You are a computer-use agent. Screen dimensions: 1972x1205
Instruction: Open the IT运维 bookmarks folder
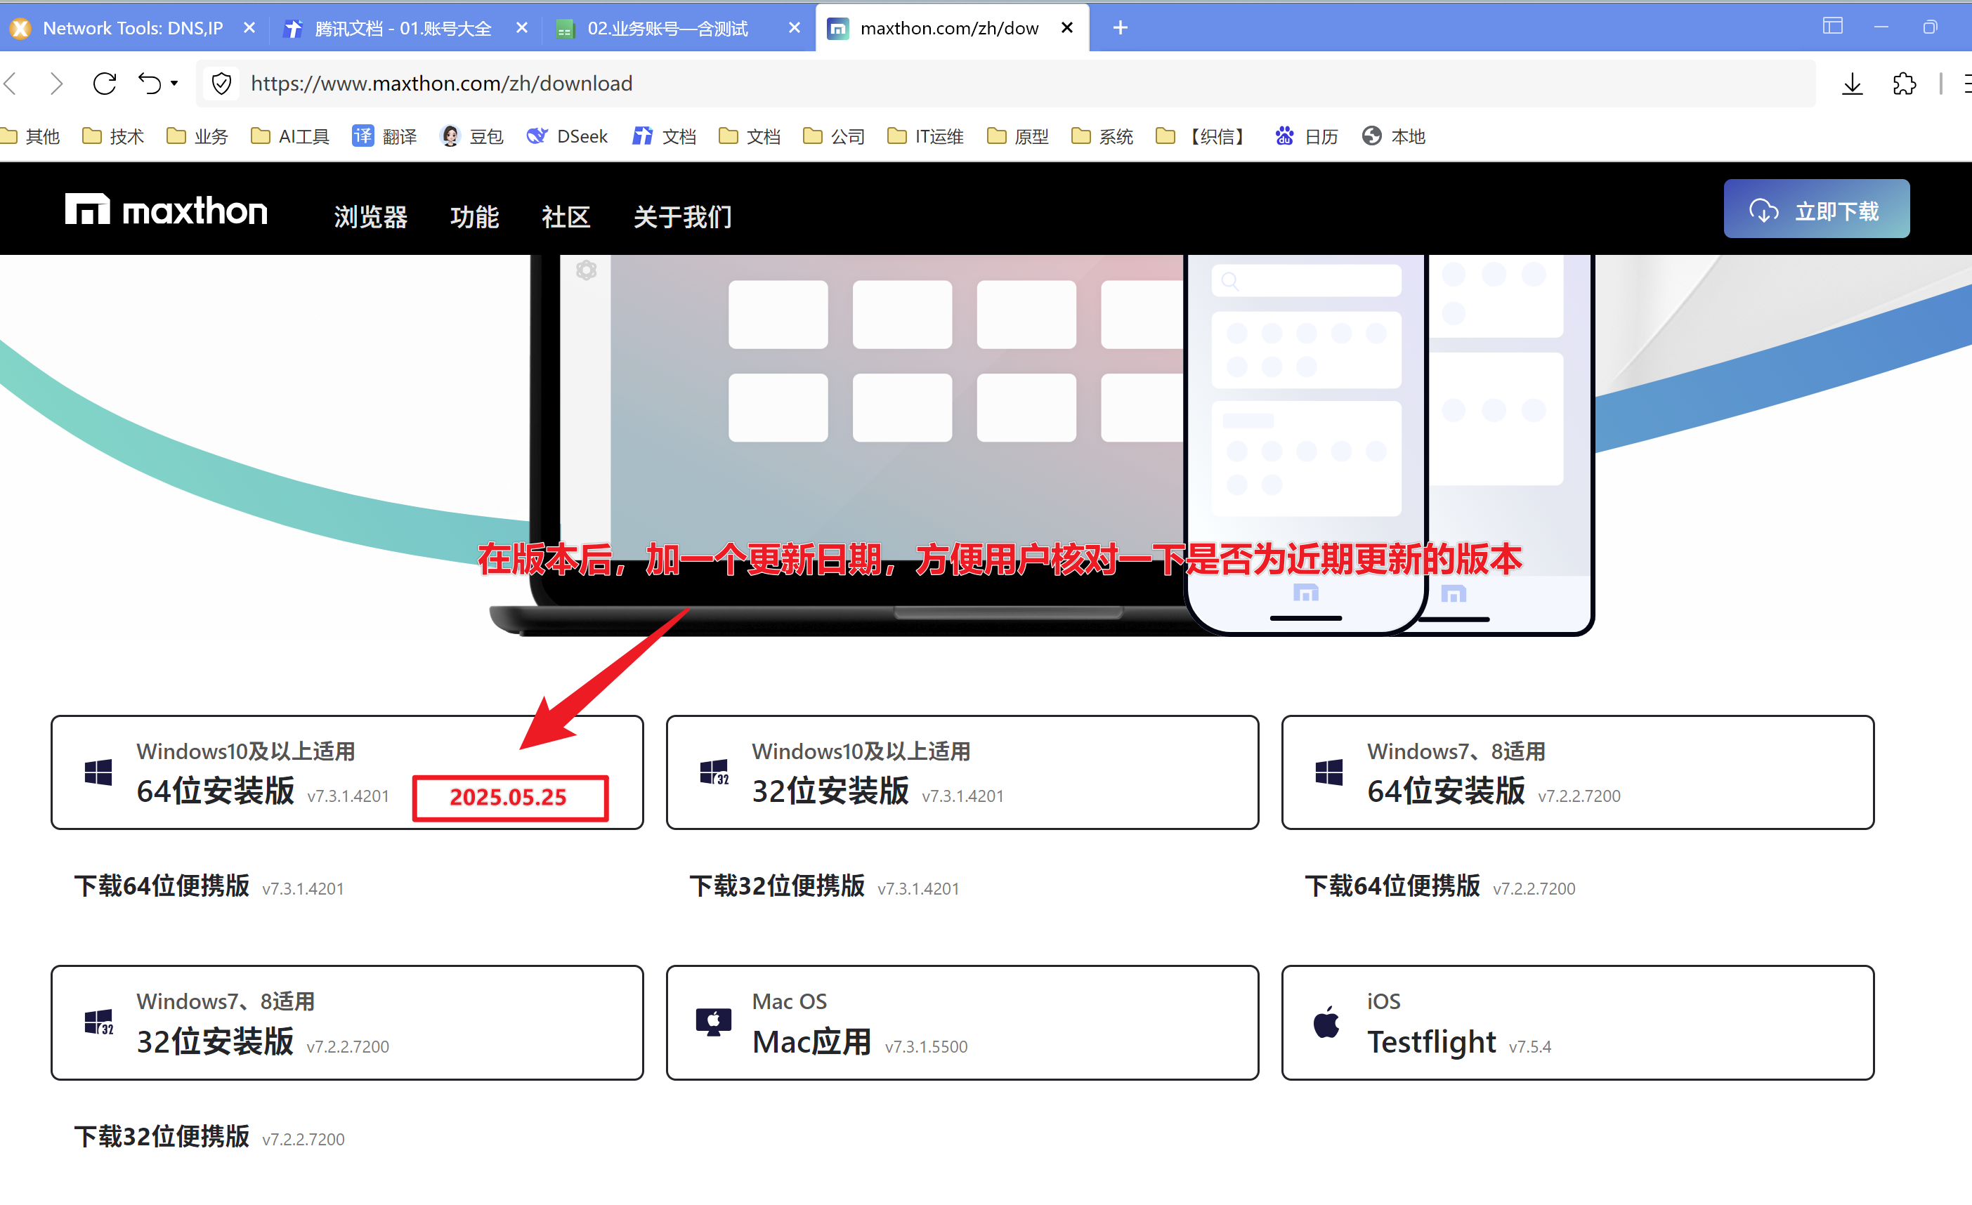coord(925,136)
